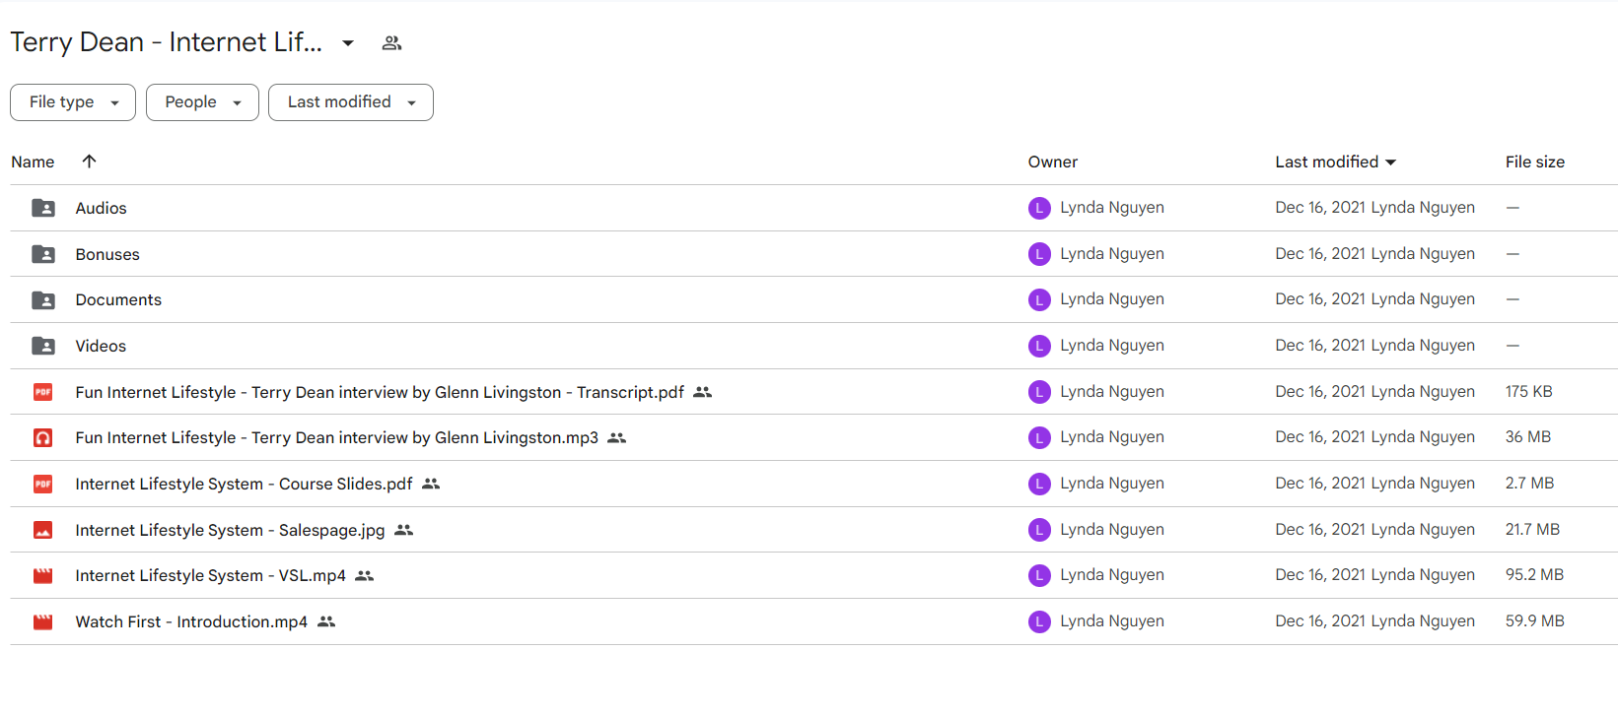Click shared icon next to Transcript.pdf name
The image size is (1618, 716).
702,392
